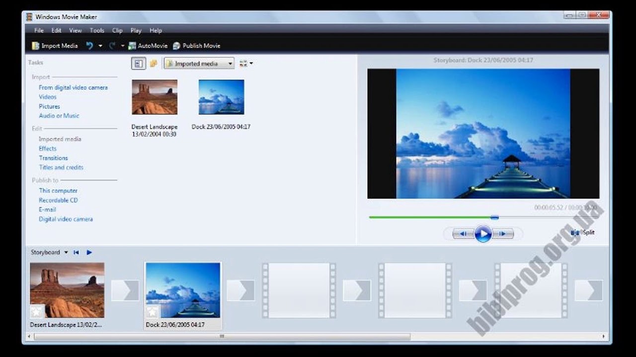636x357 pixels.
Task: Click the Publish Movie toolbar button
Action: (196, 46)
